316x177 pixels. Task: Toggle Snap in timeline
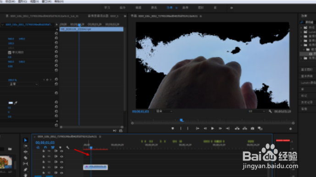click(45, 148)
